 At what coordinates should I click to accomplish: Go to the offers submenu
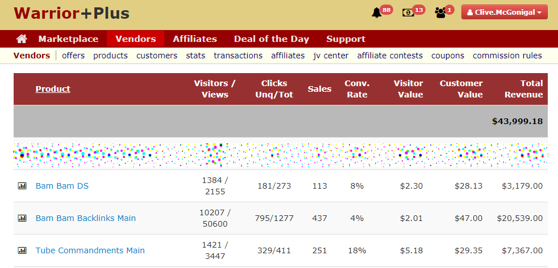[x=73, y=56]
